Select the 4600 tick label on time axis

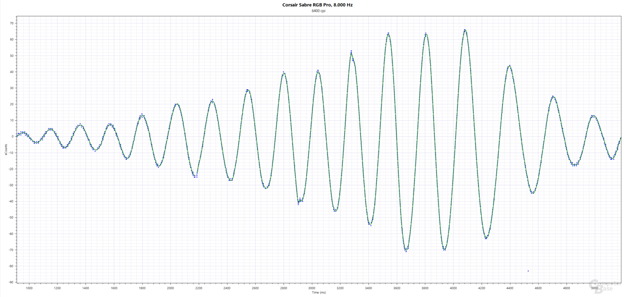[x=538, y=288]
